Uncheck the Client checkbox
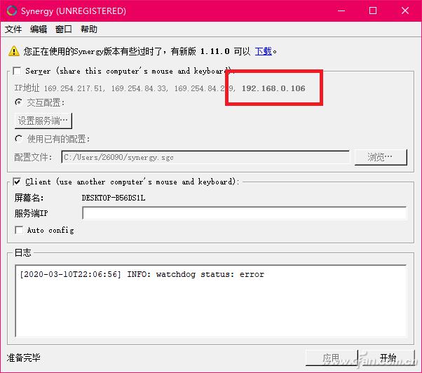 [x=17, y=182]
